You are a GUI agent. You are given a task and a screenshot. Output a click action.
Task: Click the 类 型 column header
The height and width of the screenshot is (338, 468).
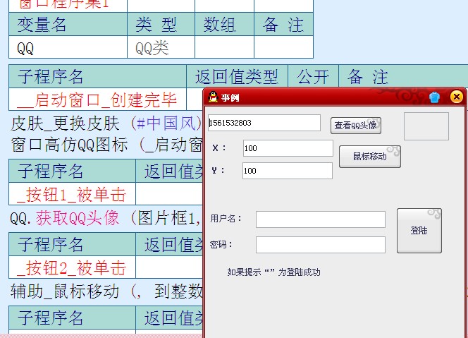click(x=161, y=24)
